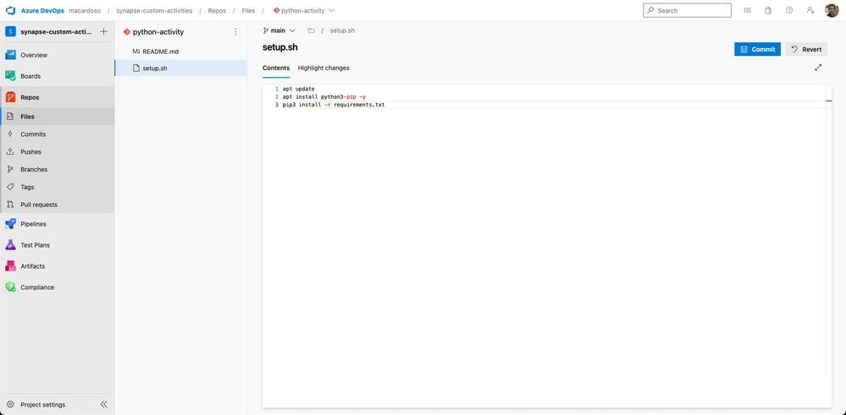Image resolution: width=846 pixels, height=415 pixels.
Task: Open the Pipelines hub icon
Action: (10, 224)
